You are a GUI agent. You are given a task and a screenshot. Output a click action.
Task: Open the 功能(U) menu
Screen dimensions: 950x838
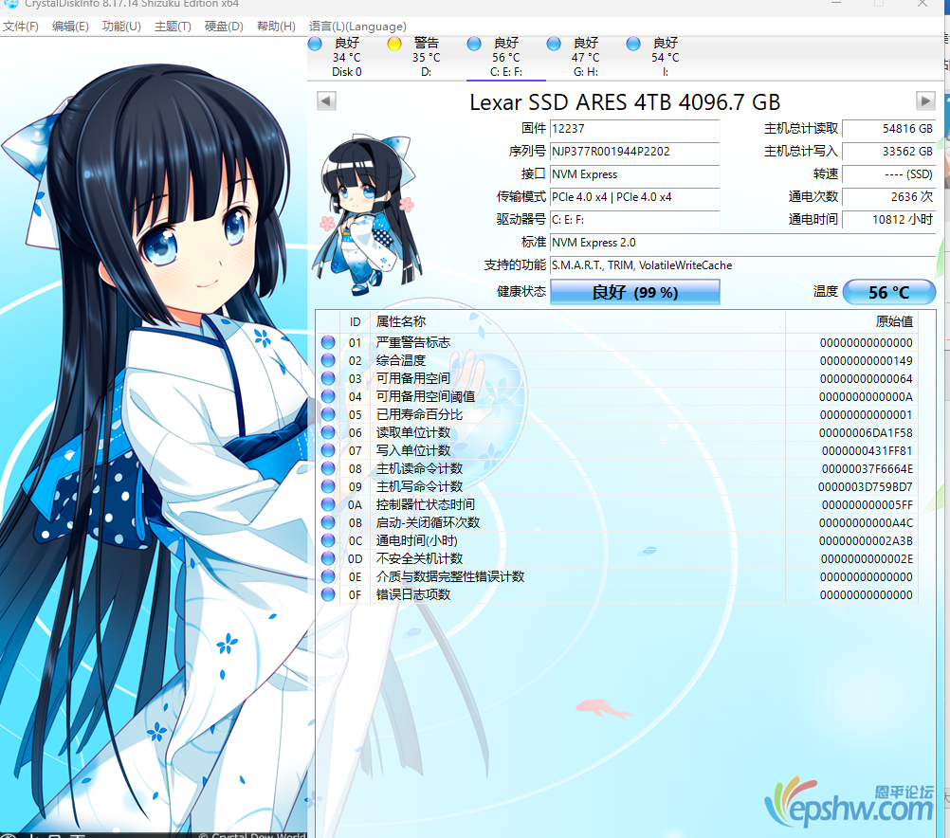[x=121, y=27]
